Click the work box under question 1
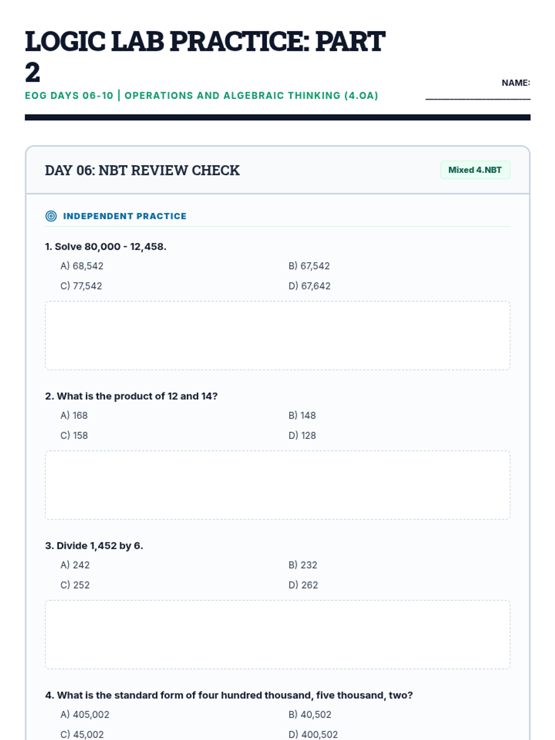 pos(277,335)
